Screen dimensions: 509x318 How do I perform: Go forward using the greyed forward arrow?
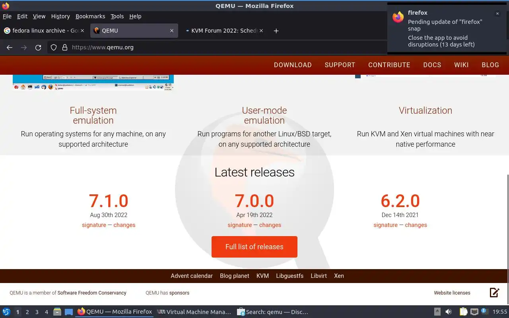pos(24,47)
